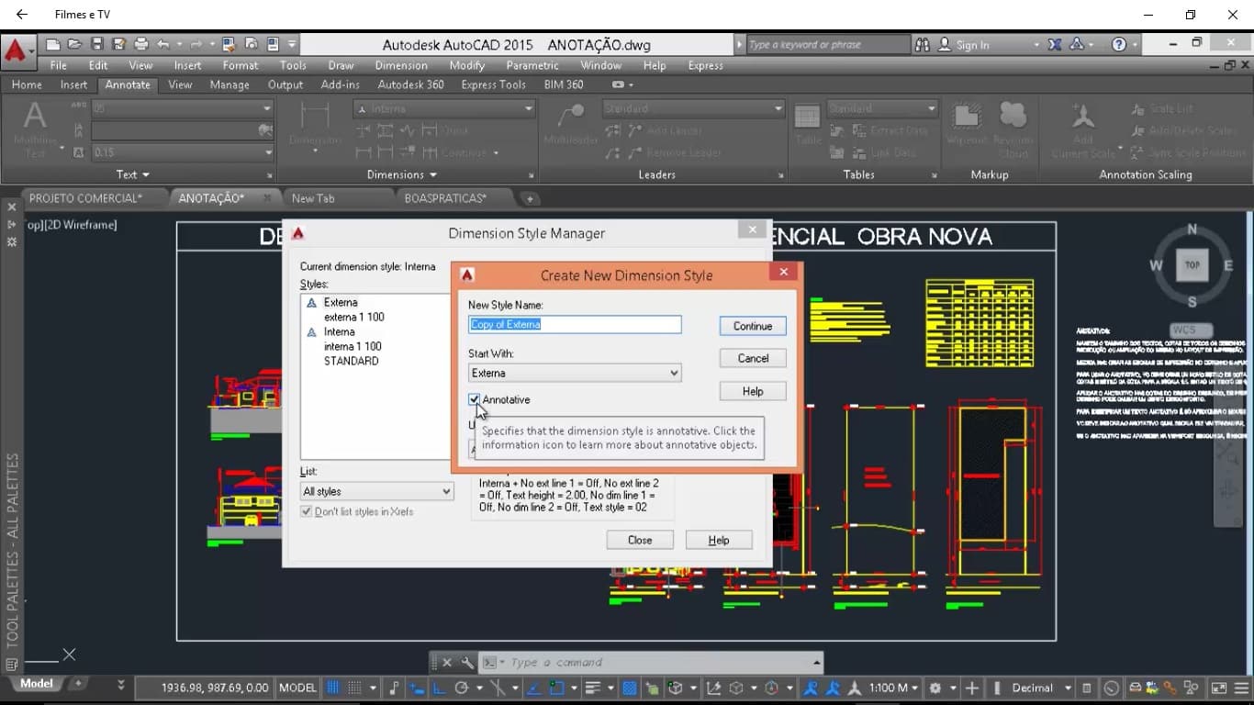Open the Format menu in menu bar
Viewport: 1254px width, 705px height.
coord(241,65)
